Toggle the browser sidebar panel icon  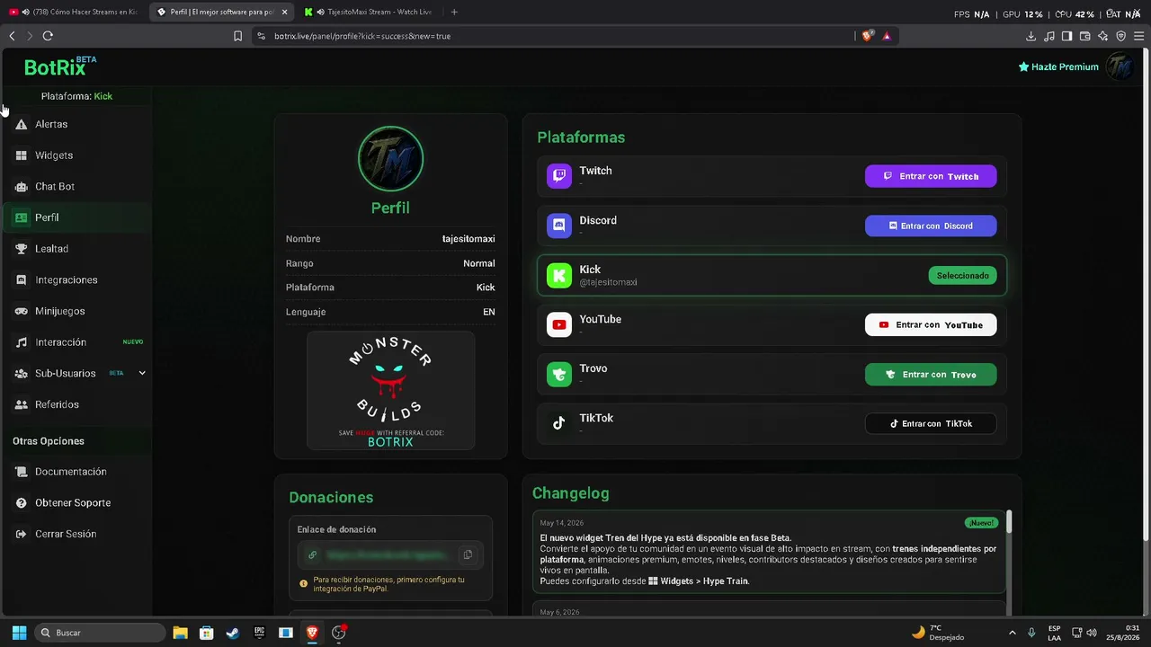pyautogui.click(x=1066, y=36)
